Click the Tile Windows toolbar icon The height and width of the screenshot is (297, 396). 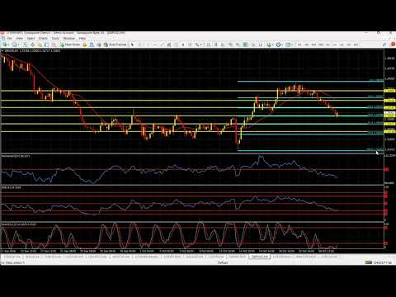point(245,45)
